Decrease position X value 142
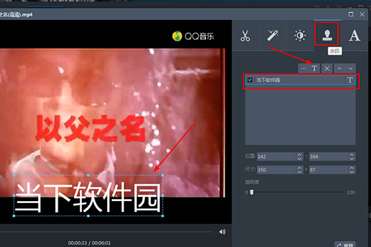371x247 pixels. pyautogui.click(x=300, y=158)
